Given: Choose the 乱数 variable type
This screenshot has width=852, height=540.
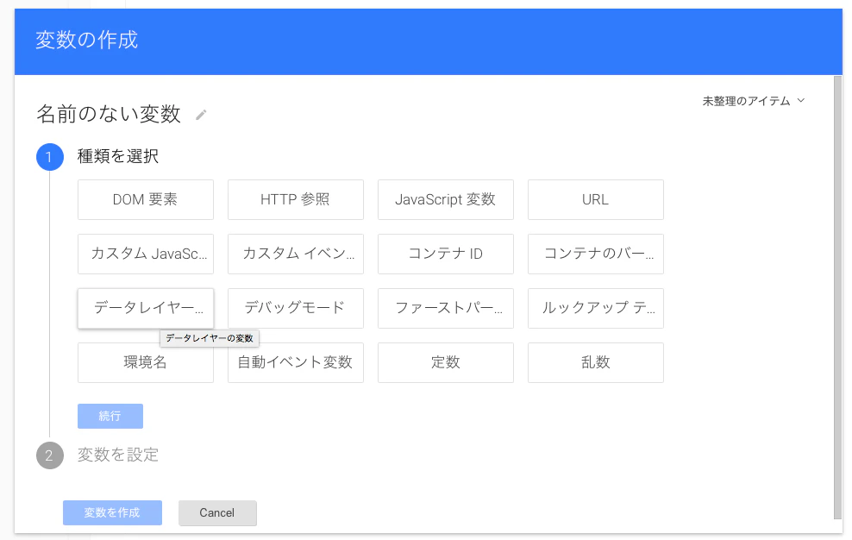Looking at the screenshot, I should coord(596,362).
